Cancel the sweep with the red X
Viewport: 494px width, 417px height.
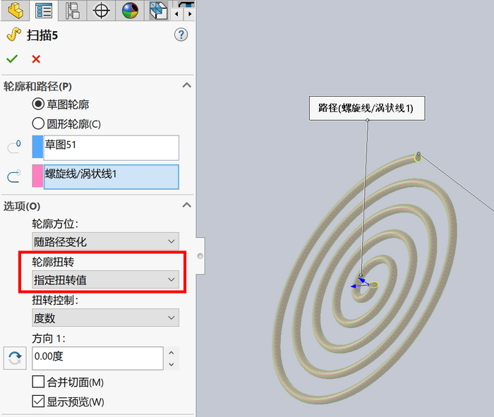[36, 59]
